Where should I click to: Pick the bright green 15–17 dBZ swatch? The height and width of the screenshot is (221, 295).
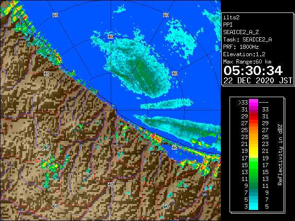254,165
